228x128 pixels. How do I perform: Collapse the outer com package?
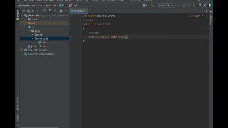[x=29, y=31]
